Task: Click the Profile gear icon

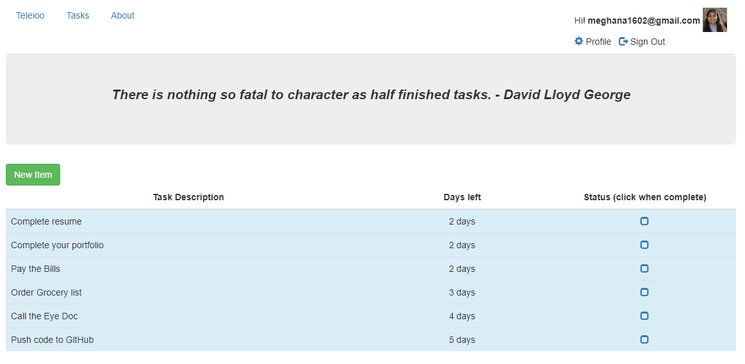Action: point(579,42)
